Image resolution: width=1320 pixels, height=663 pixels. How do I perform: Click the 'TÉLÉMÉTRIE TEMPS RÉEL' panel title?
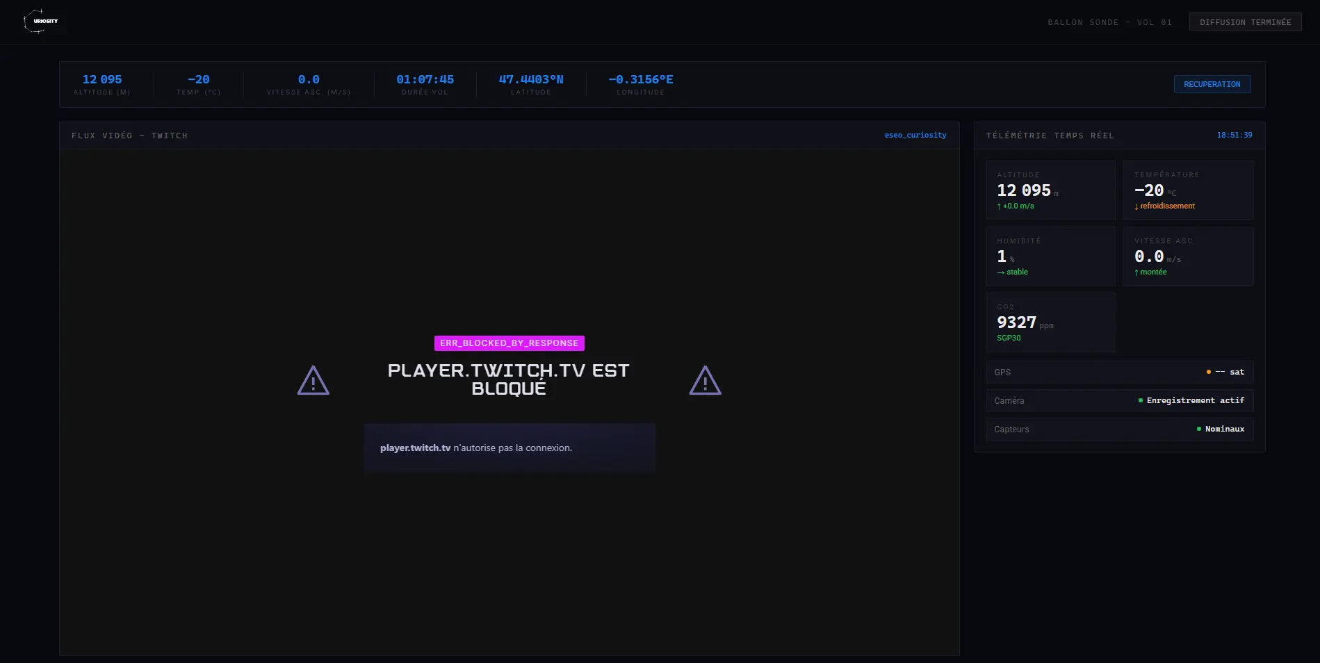pos(1050,136)
